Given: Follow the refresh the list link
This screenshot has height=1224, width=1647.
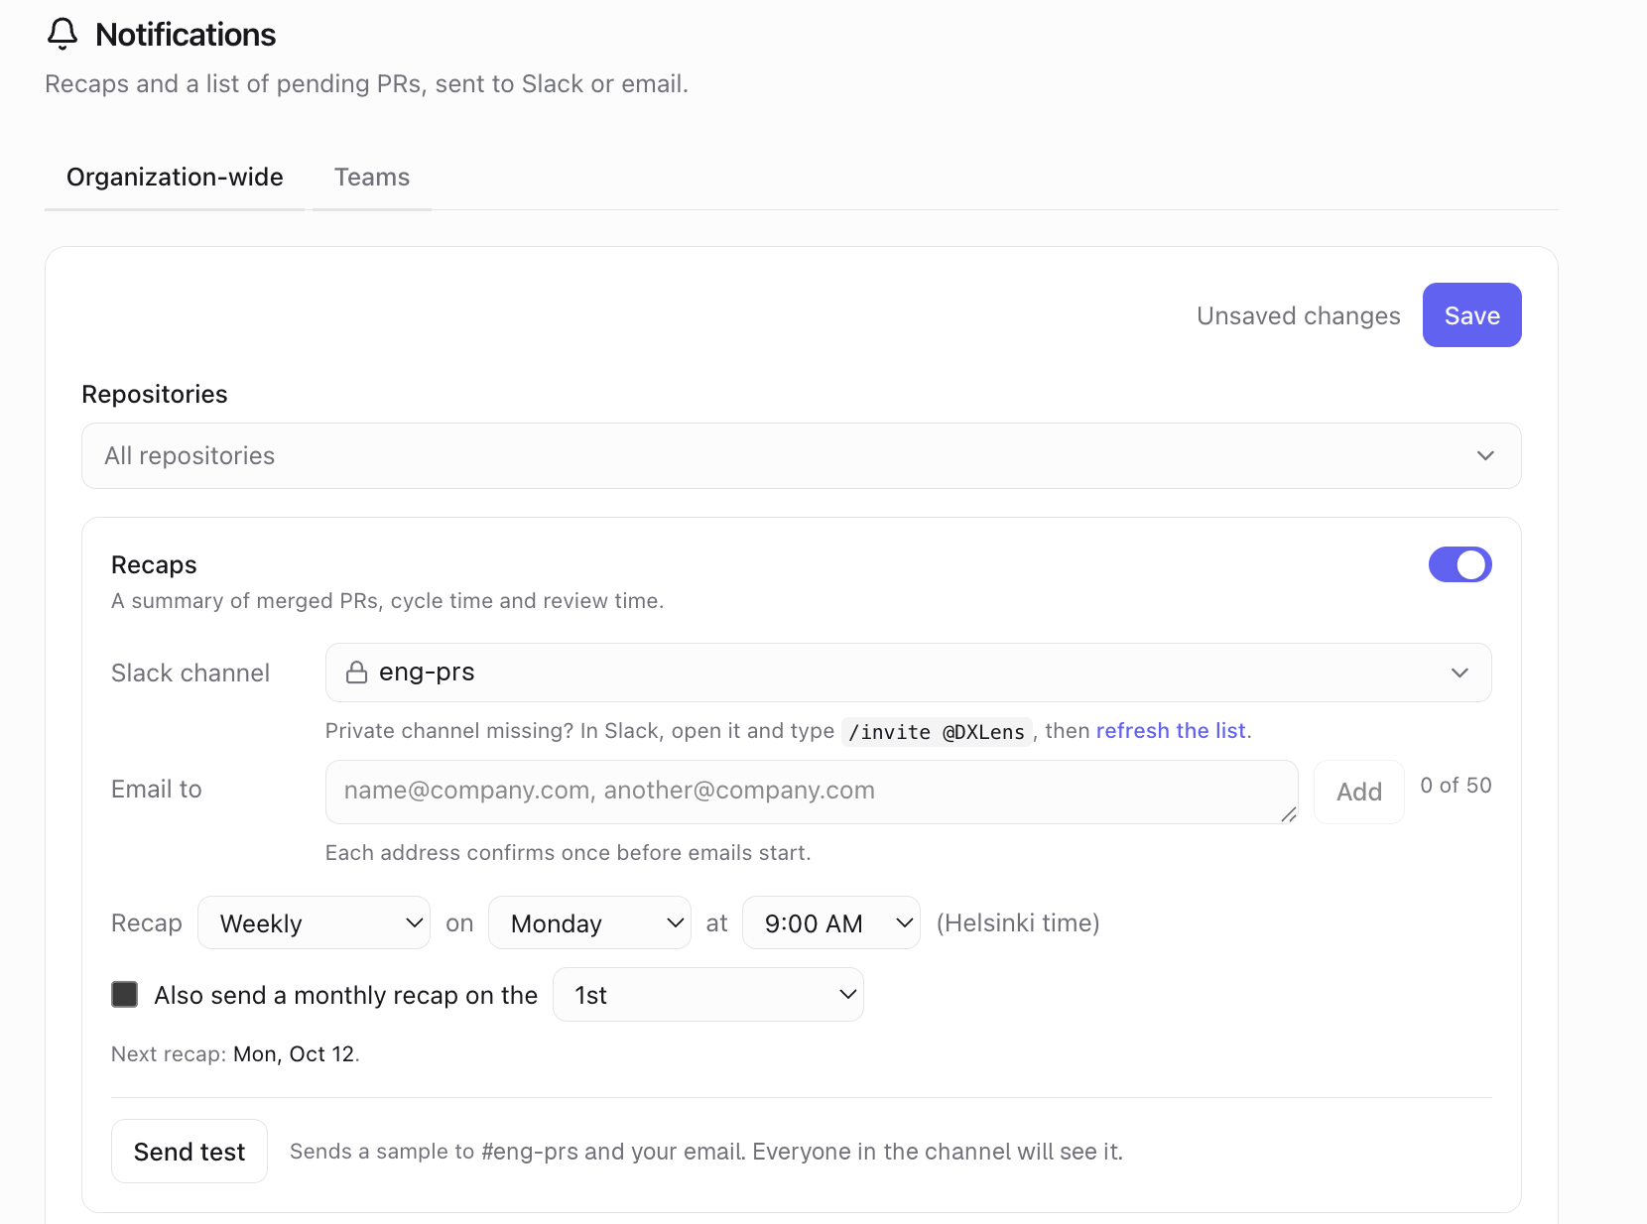Looking at the screenshot, I should pos(1171,731).
